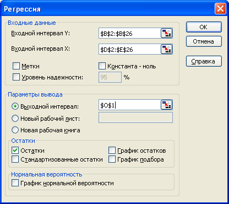Click range selector icon for Выходной интервал
229x204 pixels.
166,105
